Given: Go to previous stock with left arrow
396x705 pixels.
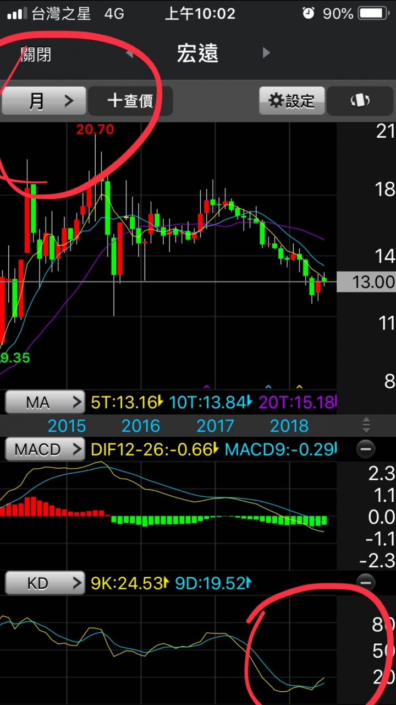Looking at the screenshot, I should click(x=129, y=53).
